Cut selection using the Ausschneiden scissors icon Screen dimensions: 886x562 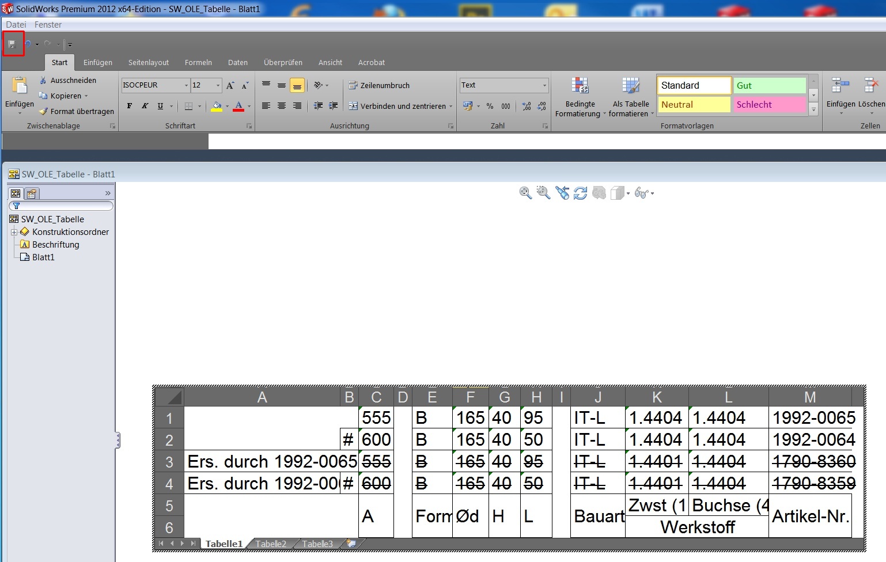click(43, 80)
